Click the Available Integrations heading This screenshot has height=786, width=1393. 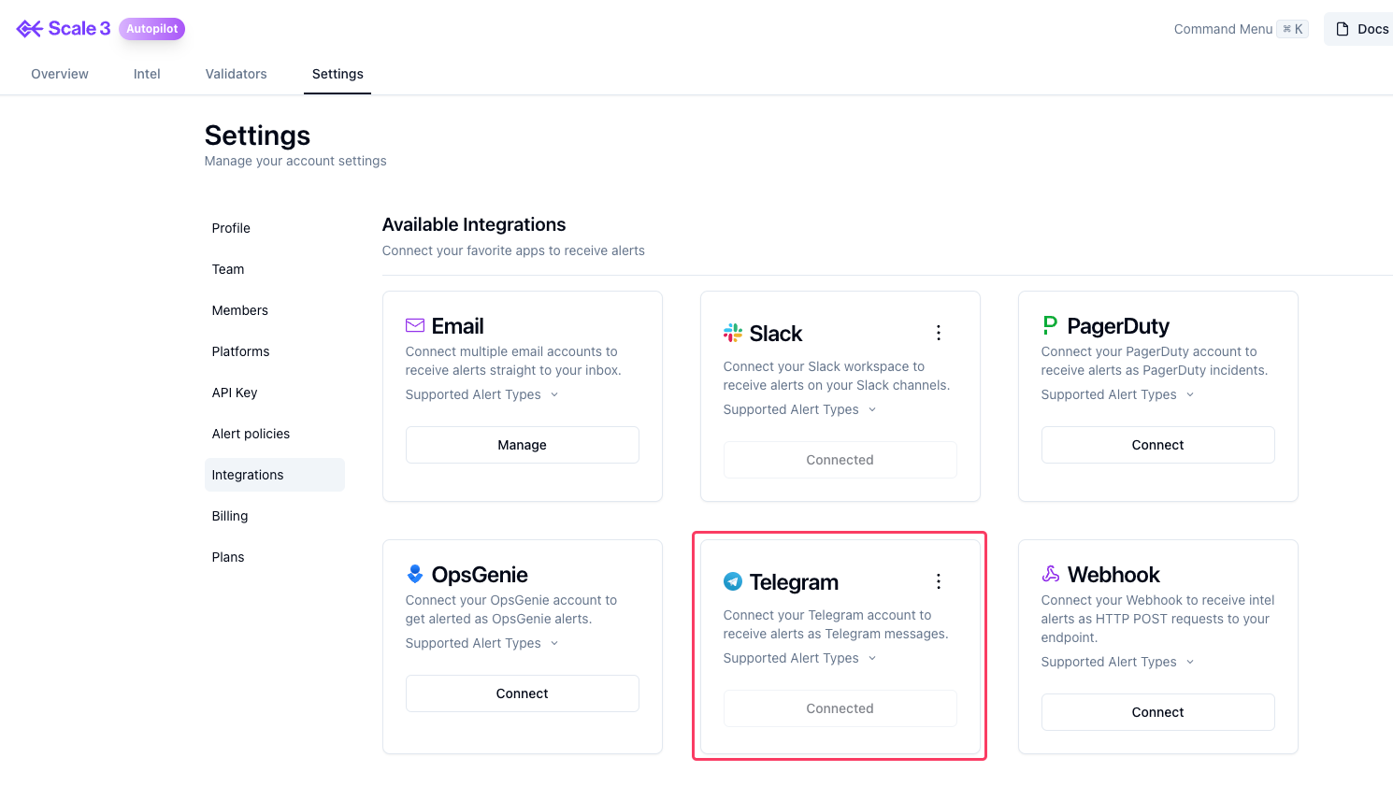[x=474, y=224]
